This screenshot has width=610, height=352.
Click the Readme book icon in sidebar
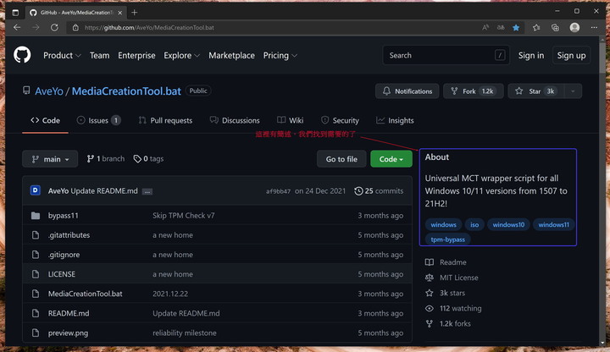[x=429, y=262]
